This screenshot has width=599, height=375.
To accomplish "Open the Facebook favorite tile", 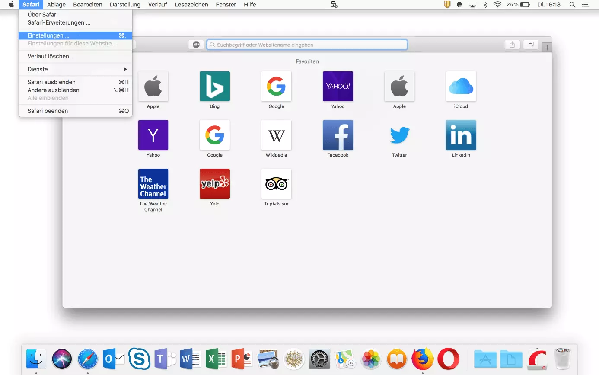I will (338, 135).
